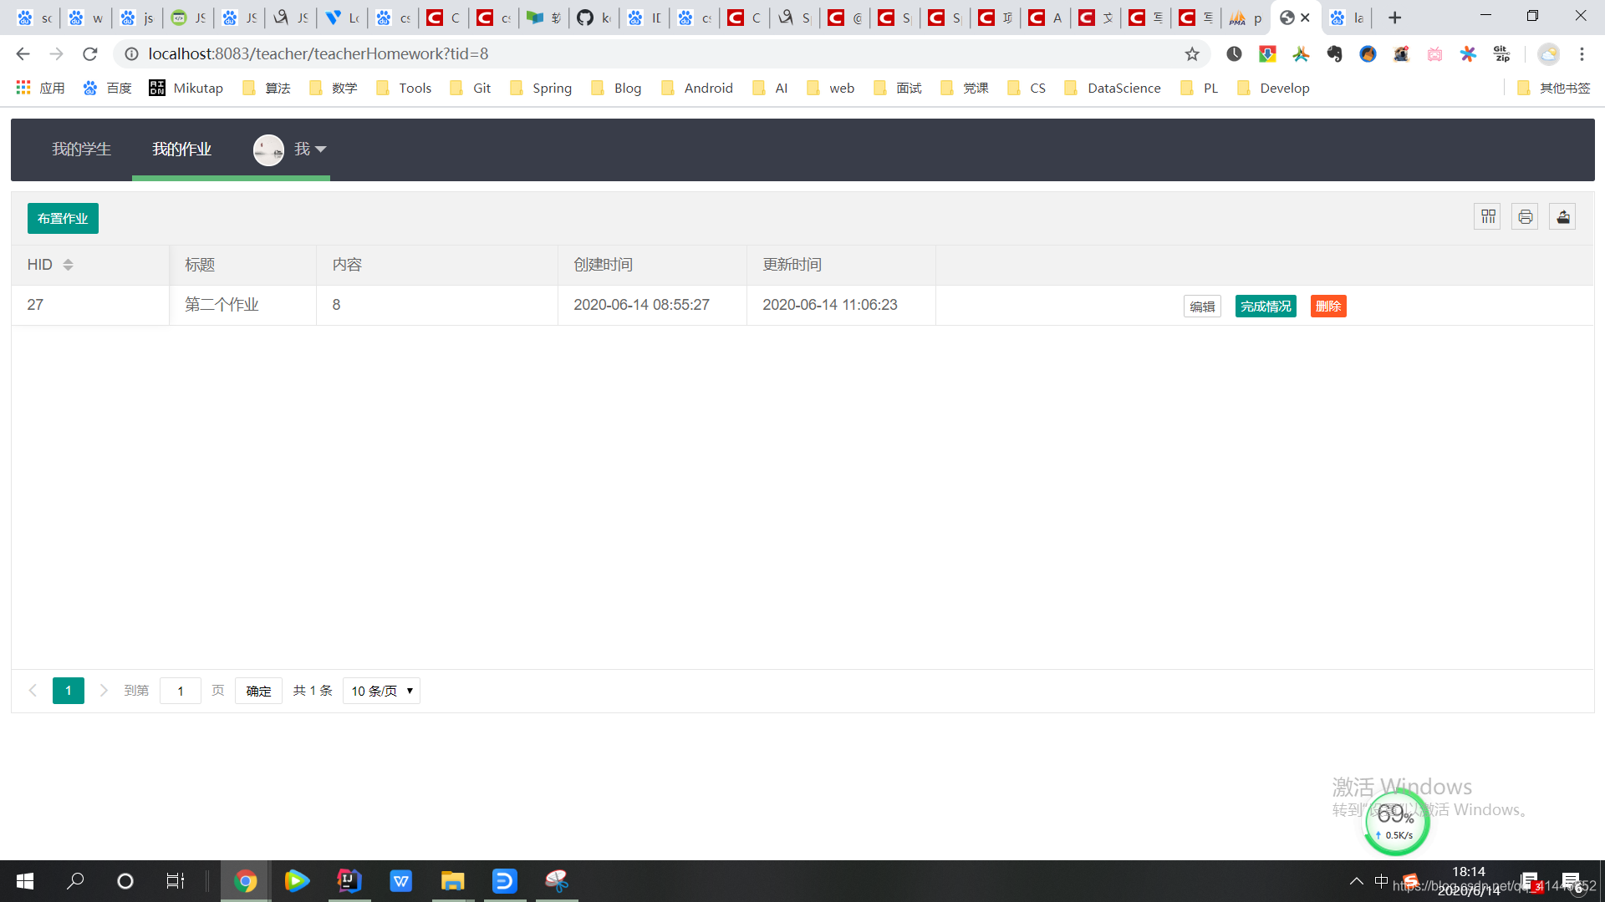Screen dimensions: 1605x902
Task: Click the export table icon
Action: click(x=1562, y=217)
